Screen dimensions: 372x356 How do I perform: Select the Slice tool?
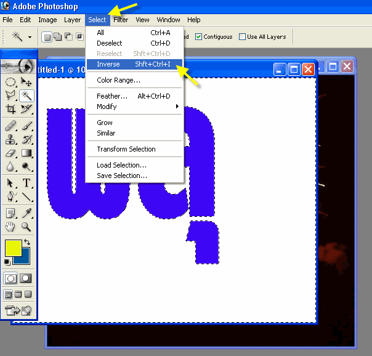click(26, 109)
